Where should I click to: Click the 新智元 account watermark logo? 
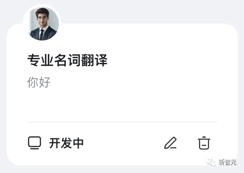(211, 162)
